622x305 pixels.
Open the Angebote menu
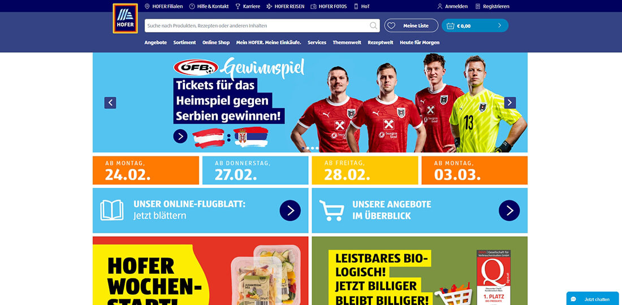tap(155, 42)
